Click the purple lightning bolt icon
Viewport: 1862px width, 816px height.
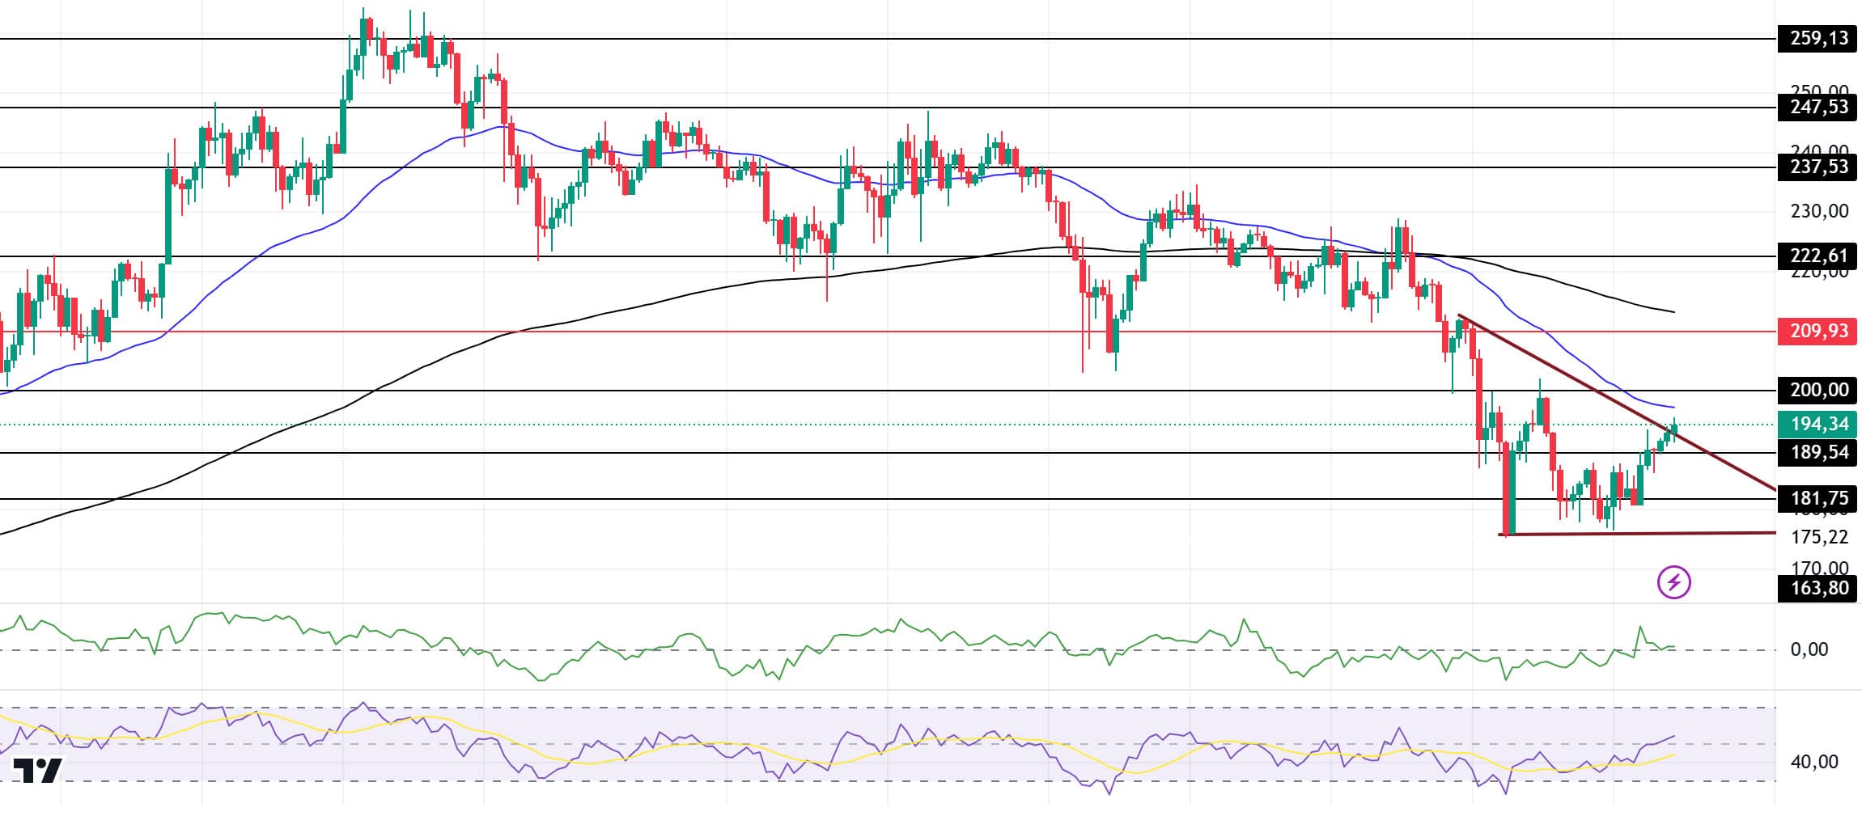coord(1673,582)
